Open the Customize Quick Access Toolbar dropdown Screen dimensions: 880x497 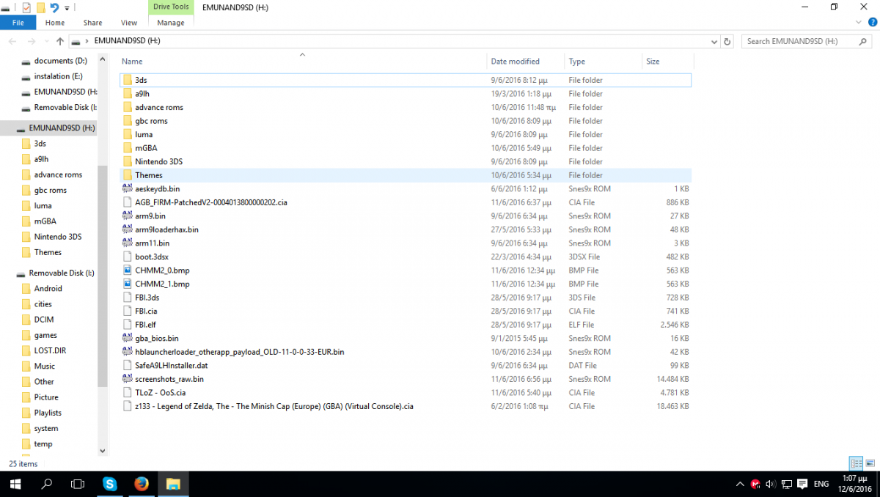click(x=67, y=8)
